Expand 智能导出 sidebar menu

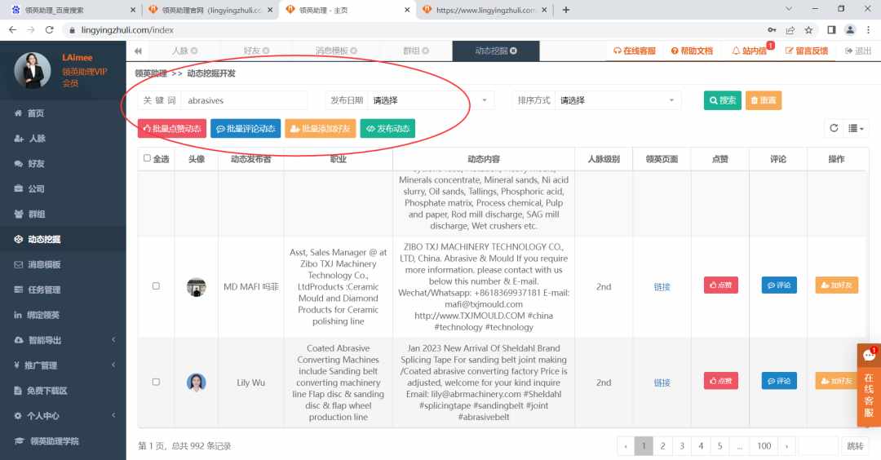pos(63,340)
